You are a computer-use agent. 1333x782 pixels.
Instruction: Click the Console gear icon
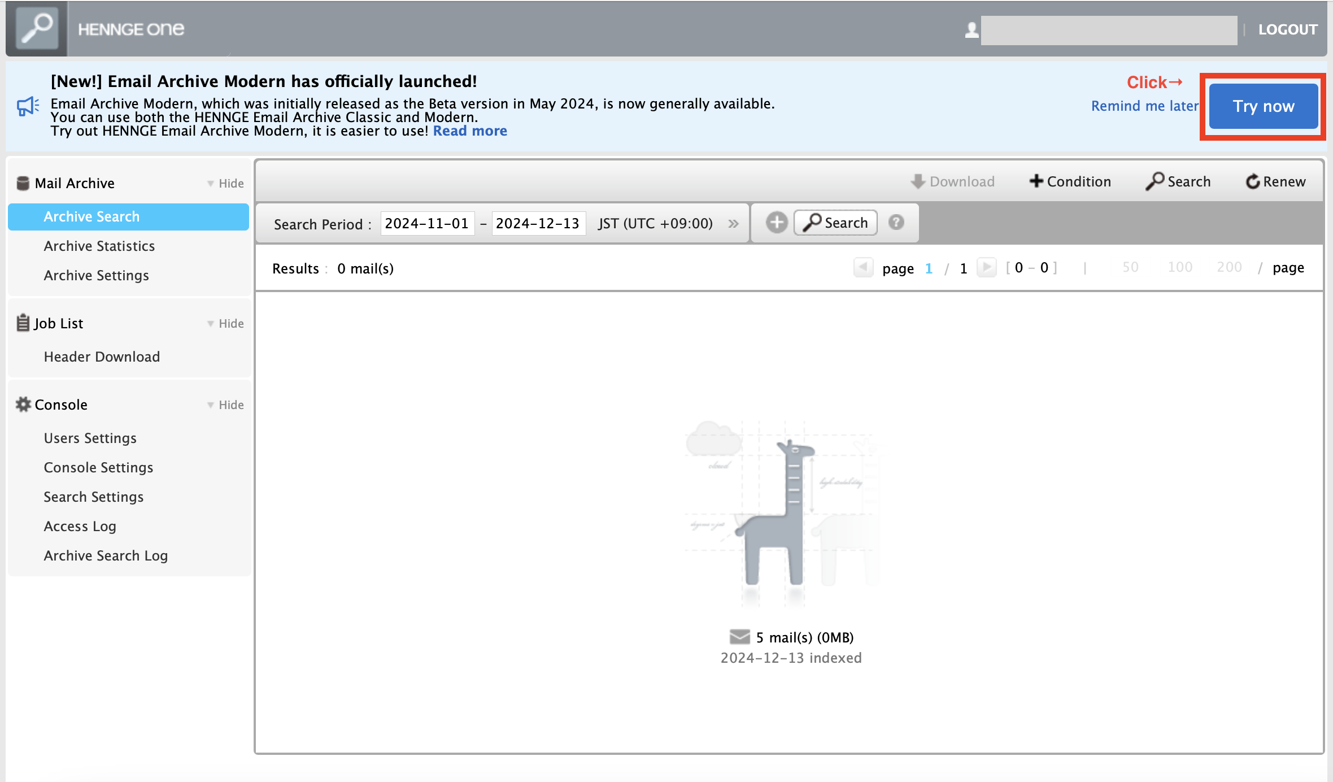(23, 404)
